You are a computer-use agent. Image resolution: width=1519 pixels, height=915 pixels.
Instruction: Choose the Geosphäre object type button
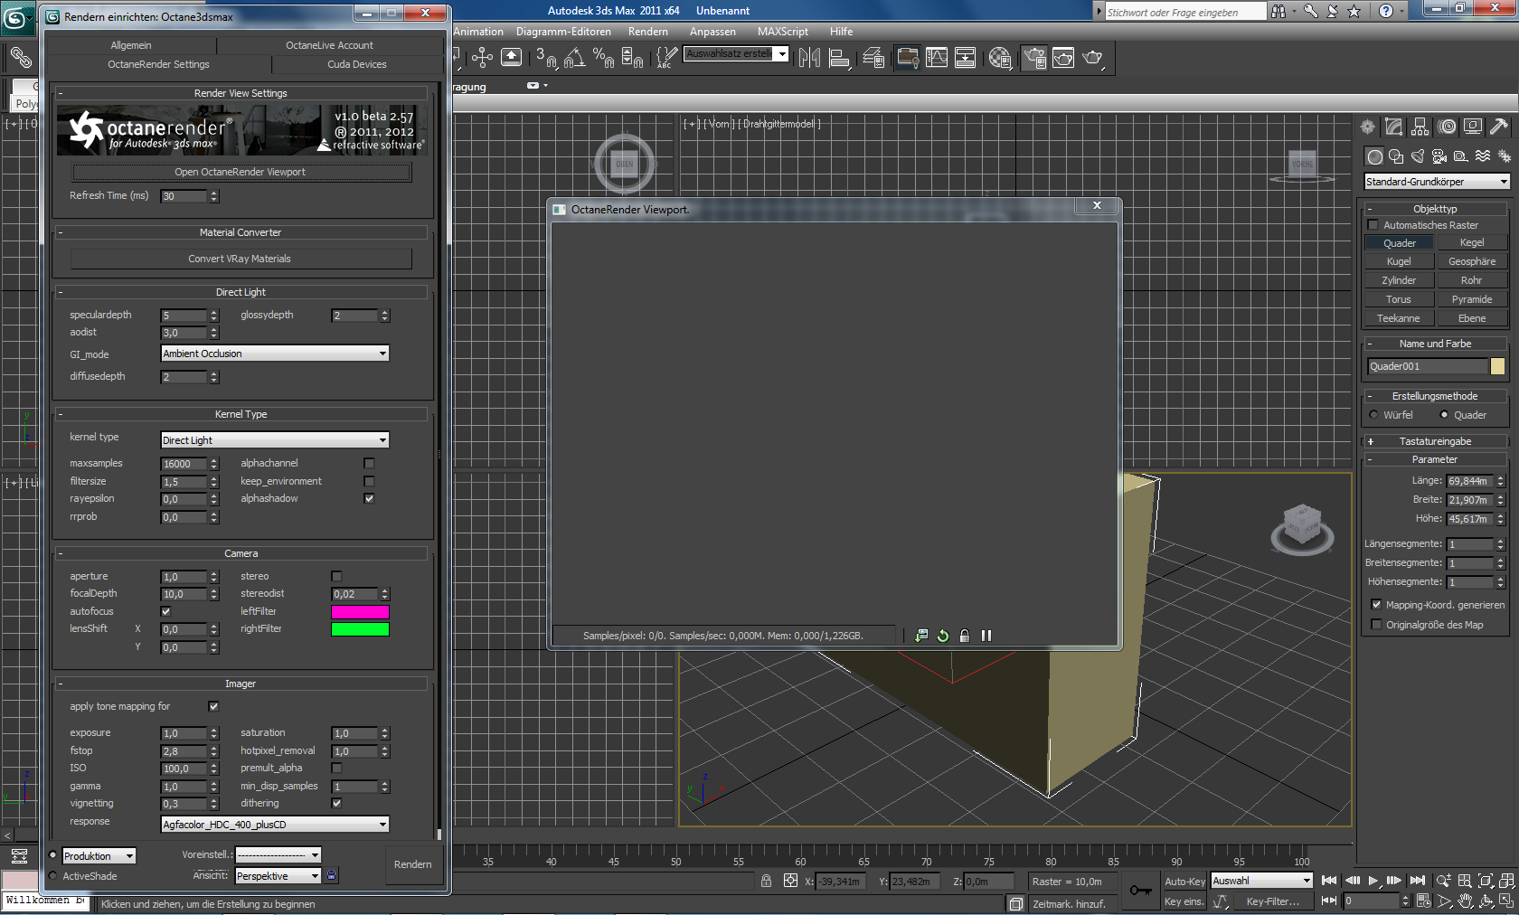[1472, 261]
